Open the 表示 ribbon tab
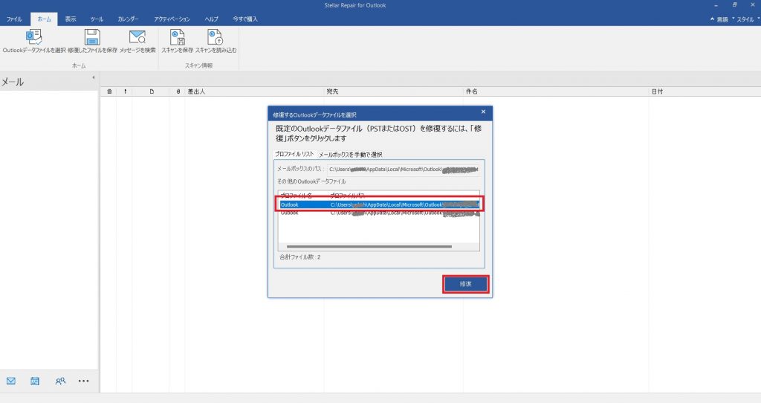The height and width of the screenshot is (403, 761). click(x=71, y=19)
